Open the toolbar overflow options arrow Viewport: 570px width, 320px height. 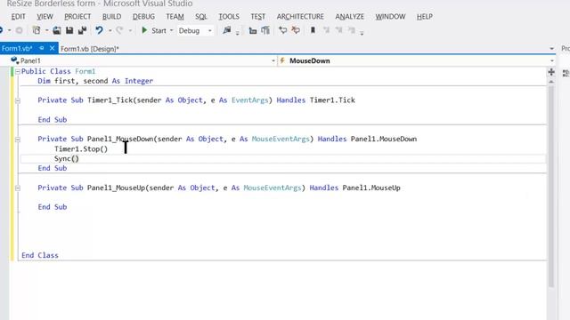click(362, 34)
